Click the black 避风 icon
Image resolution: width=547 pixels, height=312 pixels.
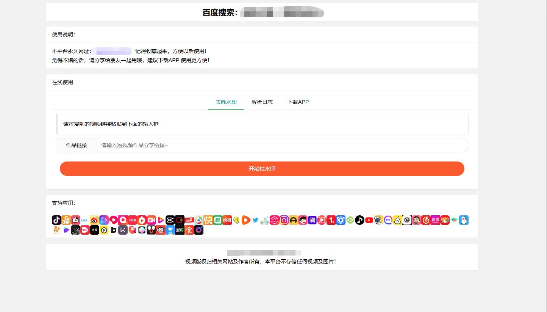[x=180, y=230]
